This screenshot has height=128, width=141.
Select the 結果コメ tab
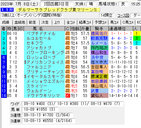[x=85, y=22]
